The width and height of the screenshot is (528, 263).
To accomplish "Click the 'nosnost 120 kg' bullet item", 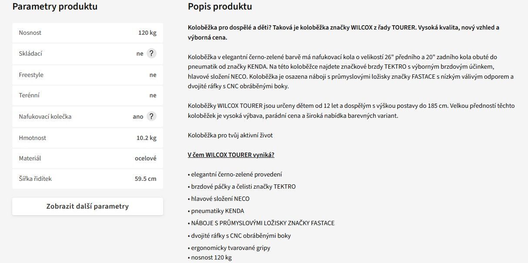I will [x=211, y=257].
